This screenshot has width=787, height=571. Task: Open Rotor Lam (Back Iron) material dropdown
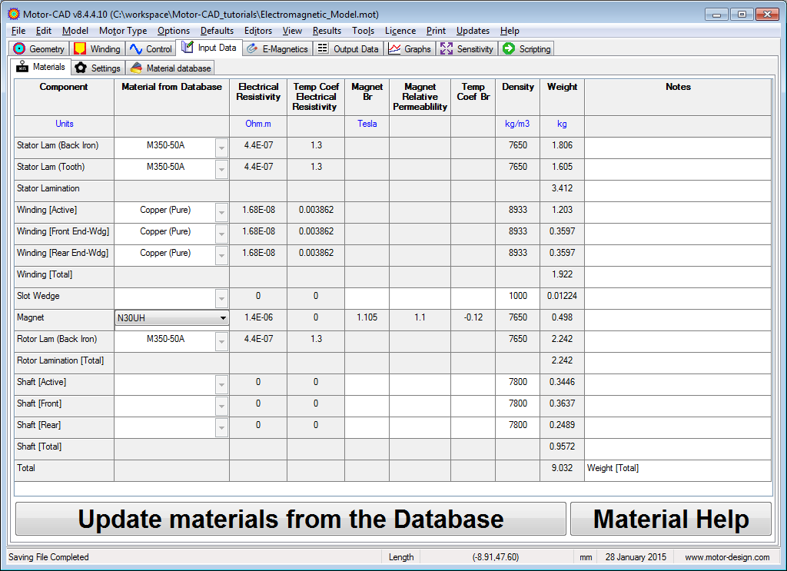click(221, 341)
